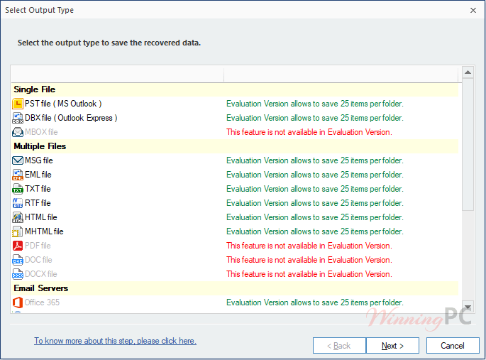The height and width of the screenshot is (360, 486).
Task: Select HTML file output type
Action: [41, 217]
